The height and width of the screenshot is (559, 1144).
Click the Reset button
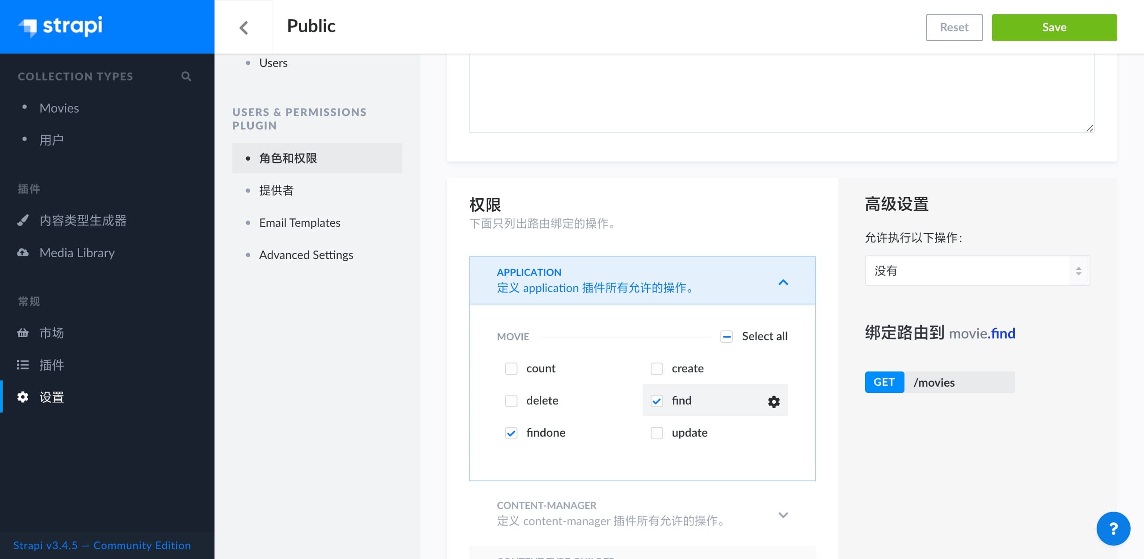pyautogui.click(x=954, y=28)
